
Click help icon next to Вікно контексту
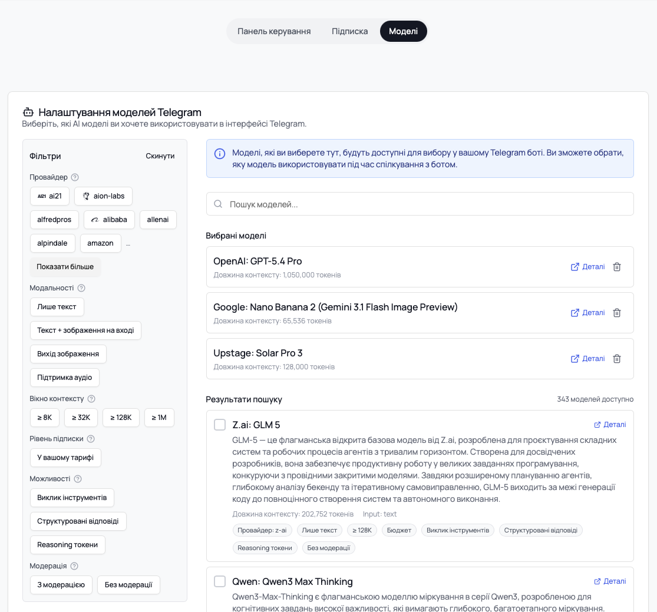[x=91, y=399]
